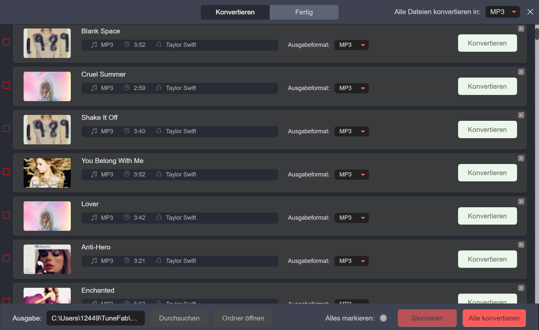This screenshot has width=539, height=330.
Task: Click the Anti-Hero Midnights album cover
Action: coord(47,259)
